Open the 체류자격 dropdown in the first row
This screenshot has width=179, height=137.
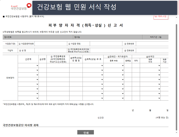click(150, 65)
